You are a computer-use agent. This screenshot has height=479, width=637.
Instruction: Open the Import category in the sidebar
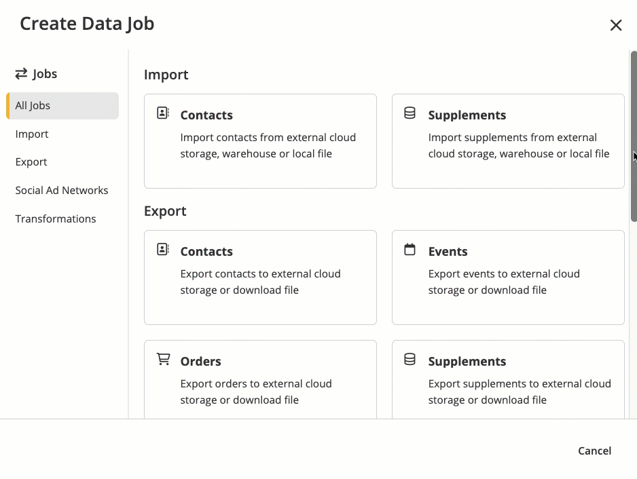(31, 134)
